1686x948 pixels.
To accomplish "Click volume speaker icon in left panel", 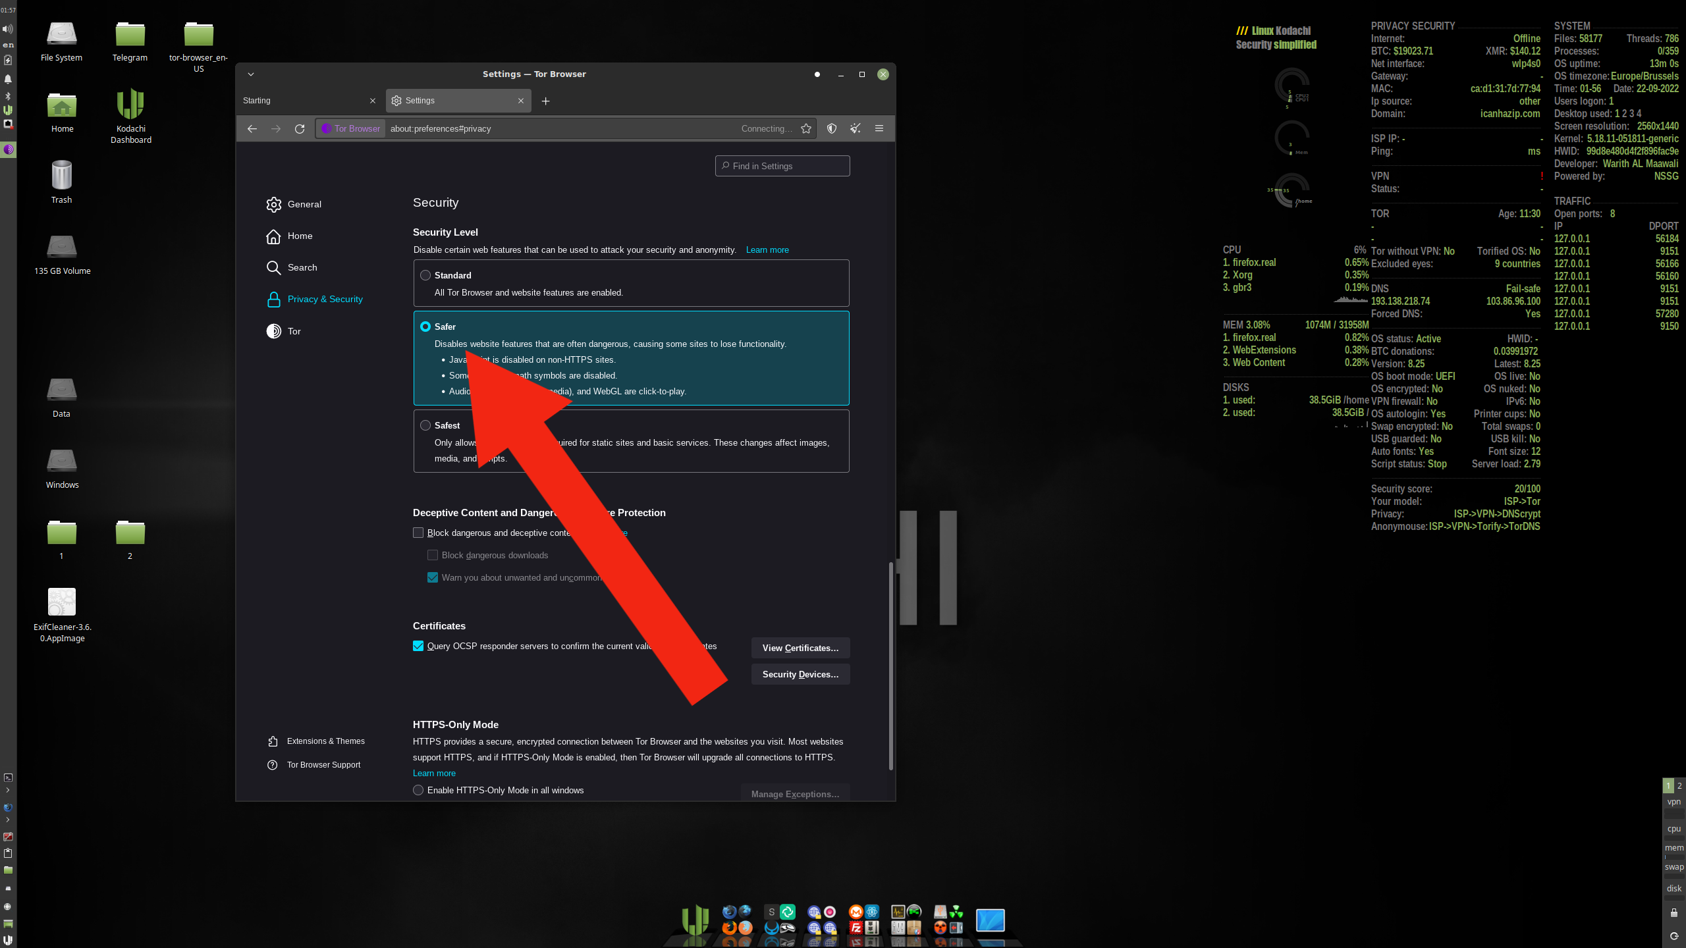I will point(8,29).
